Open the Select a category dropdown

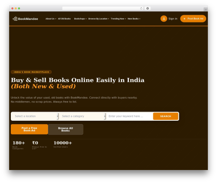point(82,116)
